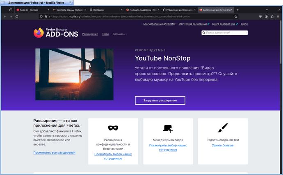Open Pocket save icon
This screenshot has width=283, height=175.
[260, 16]
